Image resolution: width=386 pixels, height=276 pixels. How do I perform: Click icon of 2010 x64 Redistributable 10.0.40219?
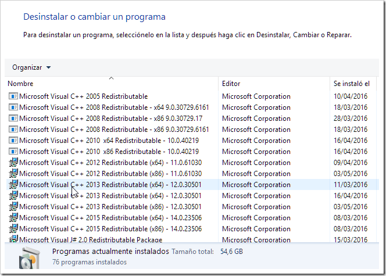pyautogui.click(x=13, y=141)
